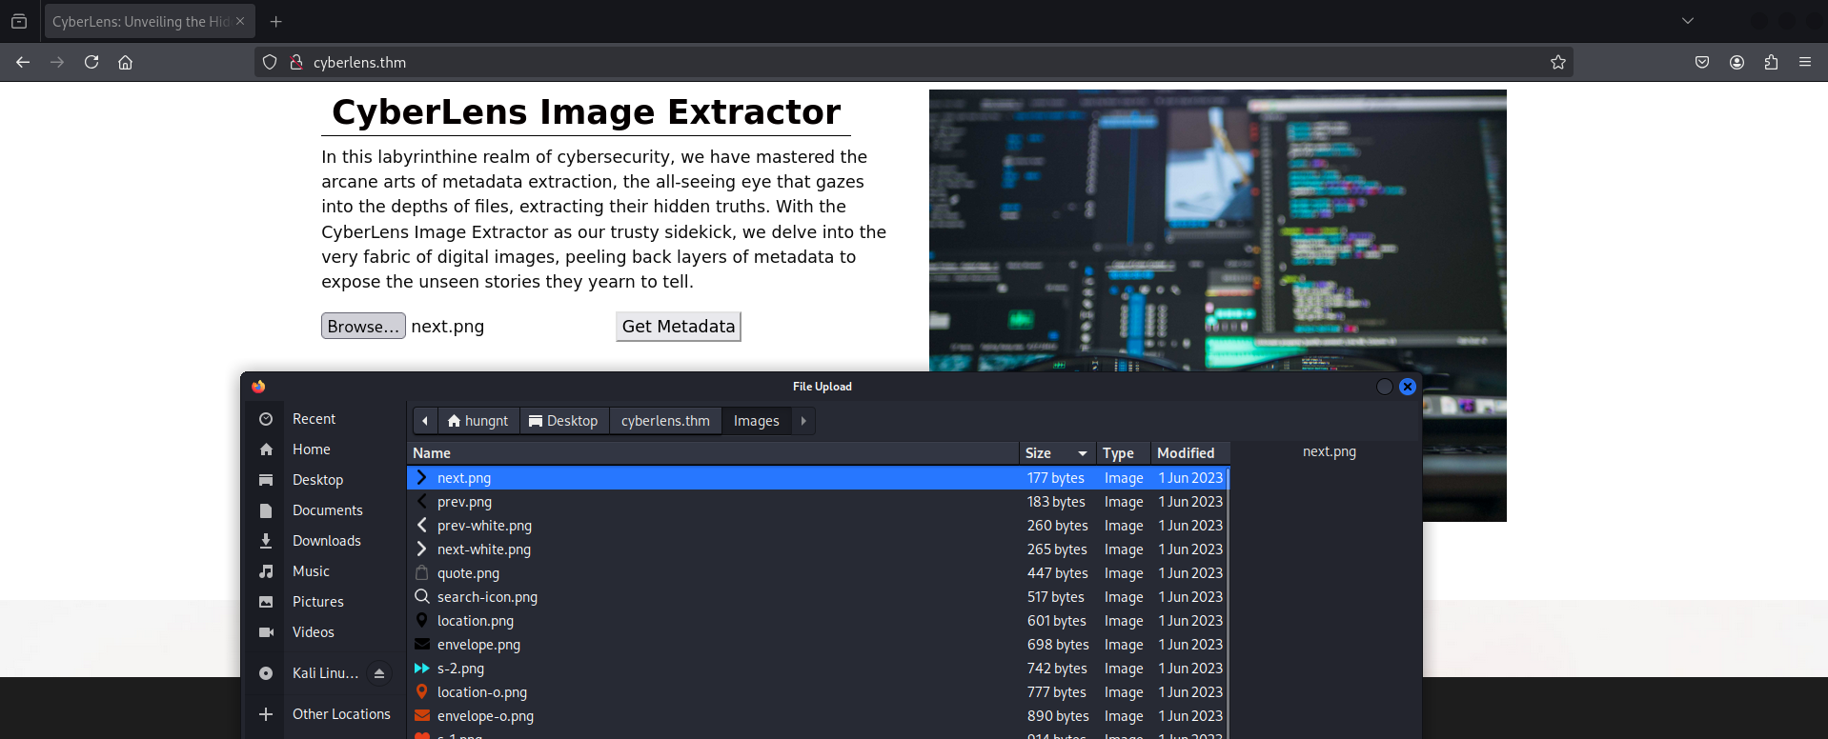Click the Get Metadata button

pyautogui.click(x=678, y=327)
